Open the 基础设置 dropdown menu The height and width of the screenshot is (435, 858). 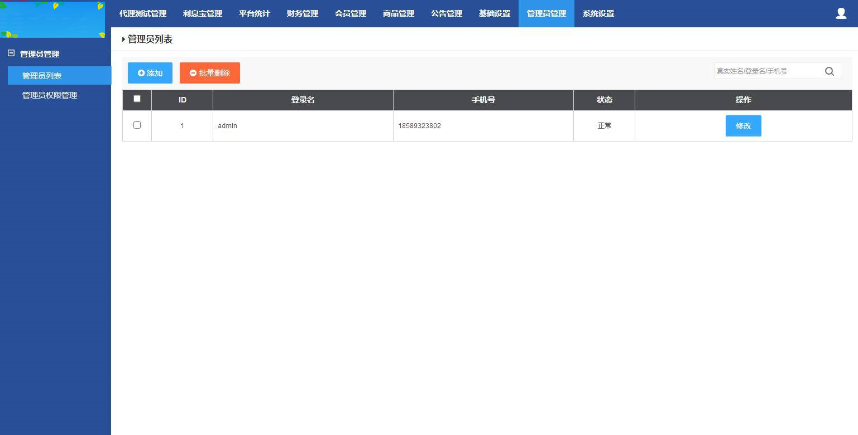[494, 13]
